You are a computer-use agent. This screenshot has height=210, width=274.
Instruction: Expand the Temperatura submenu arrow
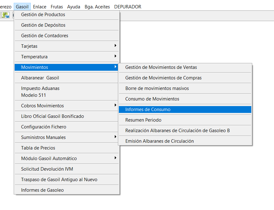116,56
